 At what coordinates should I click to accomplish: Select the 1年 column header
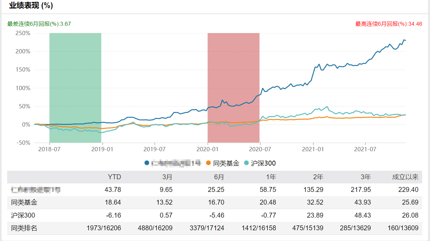[x=271, y=177]
